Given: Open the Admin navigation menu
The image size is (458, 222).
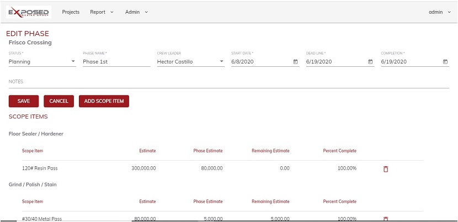Looking at the screenshot, I should [136, 12].
